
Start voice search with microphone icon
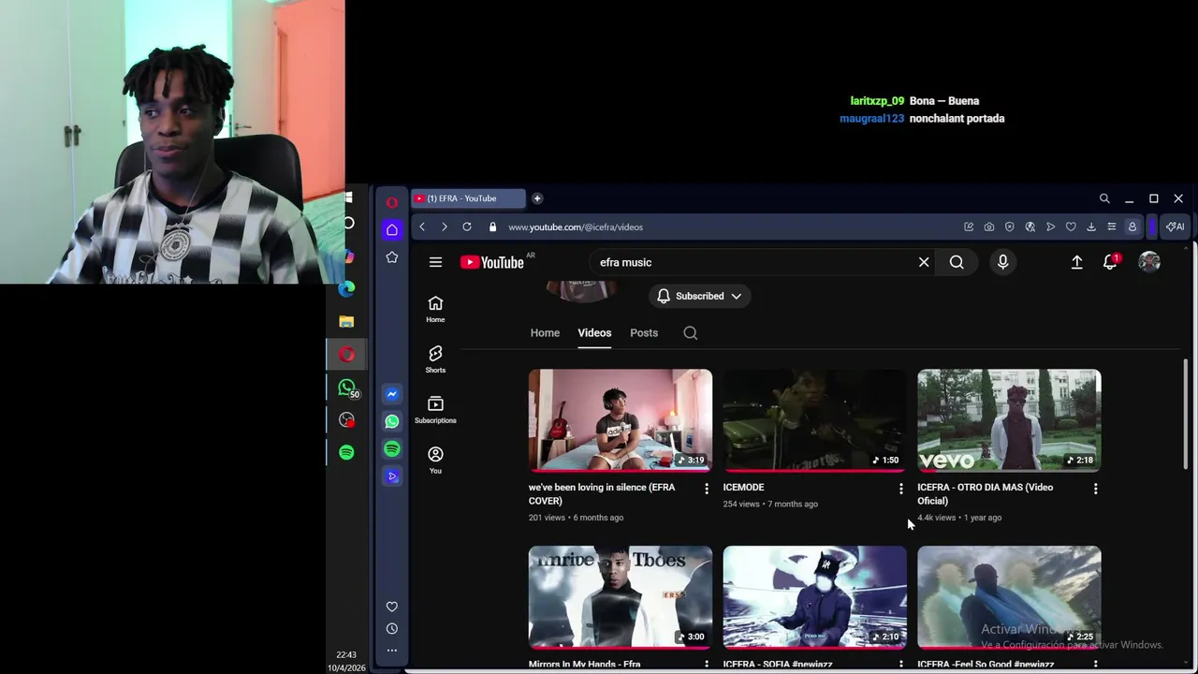(1002, 262)
